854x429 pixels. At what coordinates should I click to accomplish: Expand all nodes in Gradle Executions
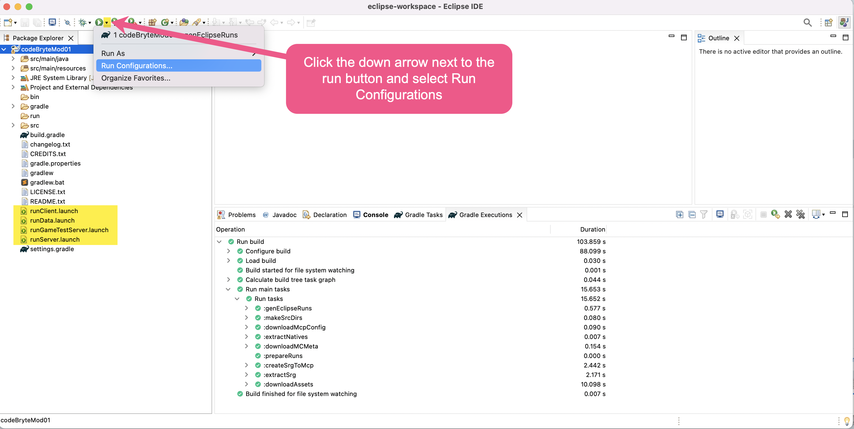click(679, 215)
